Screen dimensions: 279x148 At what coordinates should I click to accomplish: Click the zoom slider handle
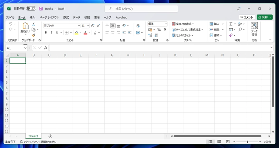247,142
